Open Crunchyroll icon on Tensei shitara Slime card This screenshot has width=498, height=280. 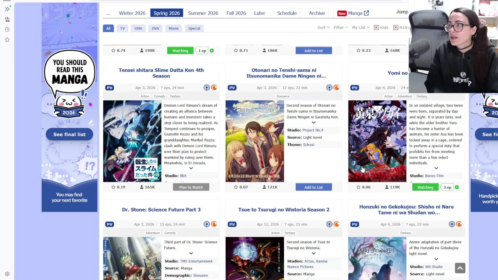click(214, 88)
